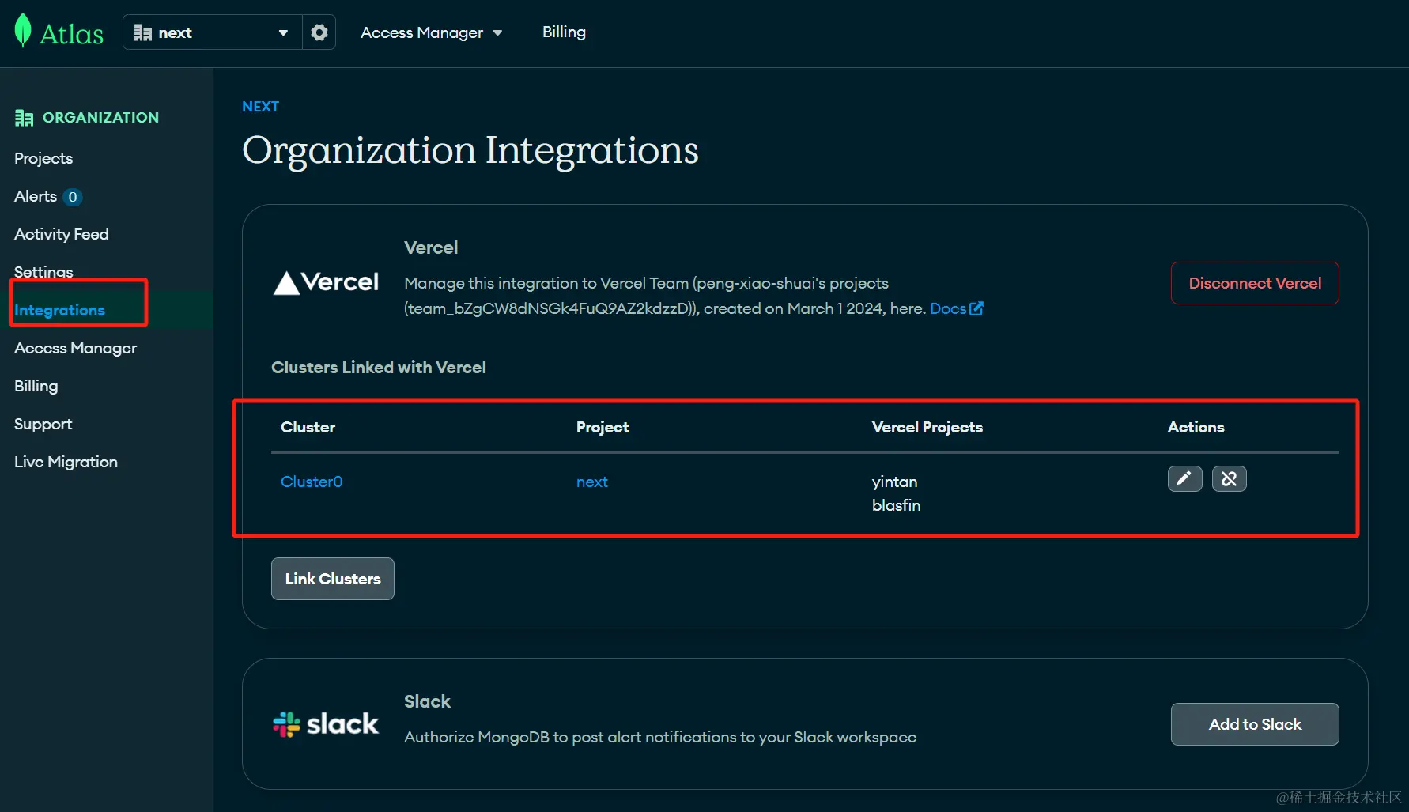This screenshot has height=812, width=1409.
Task: Open the Alerts count badge
Action: (73, 197)
